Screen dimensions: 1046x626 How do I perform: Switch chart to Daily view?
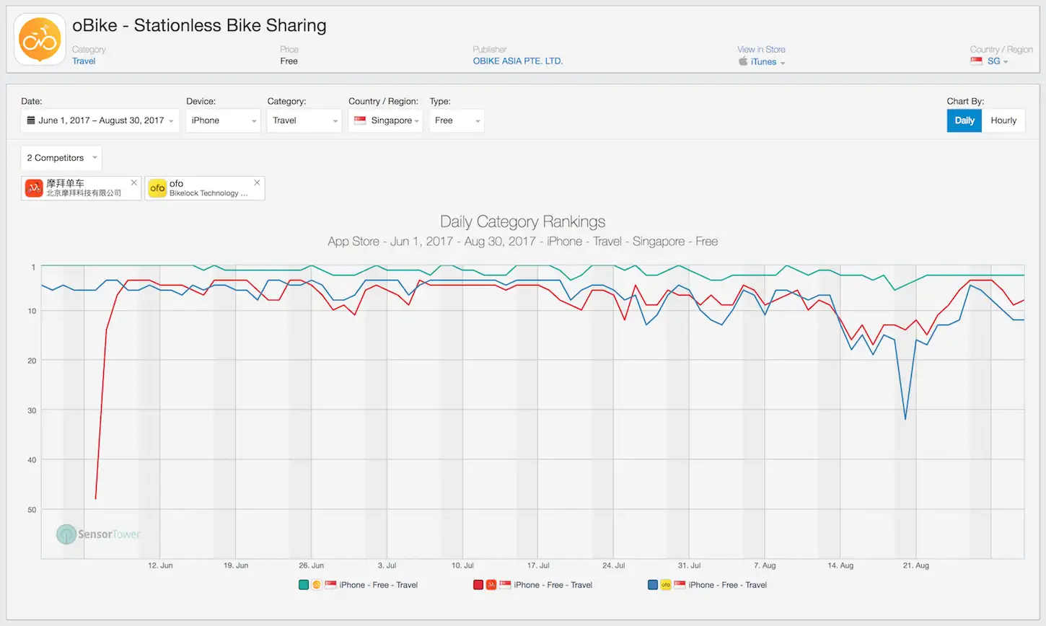964,120
